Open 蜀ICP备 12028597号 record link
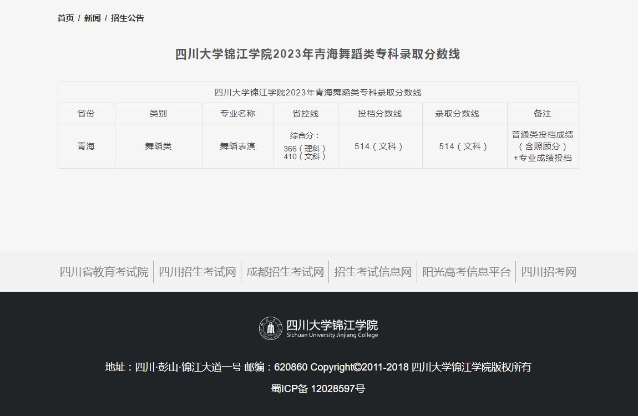 pyautogui.click(x=318, y=389)
